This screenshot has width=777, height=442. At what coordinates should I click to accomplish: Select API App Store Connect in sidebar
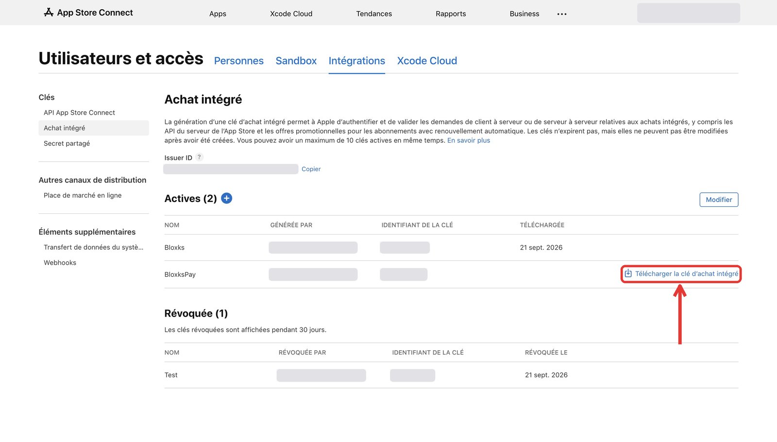pyautogui.click(x=79, y=113)
